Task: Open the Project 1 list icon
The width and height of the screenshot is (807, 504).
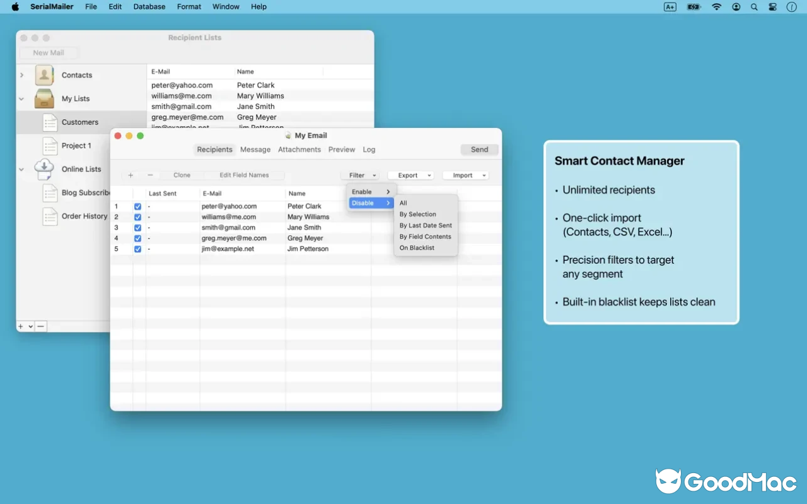Action: pyautogui.click(x=50, y=146)
